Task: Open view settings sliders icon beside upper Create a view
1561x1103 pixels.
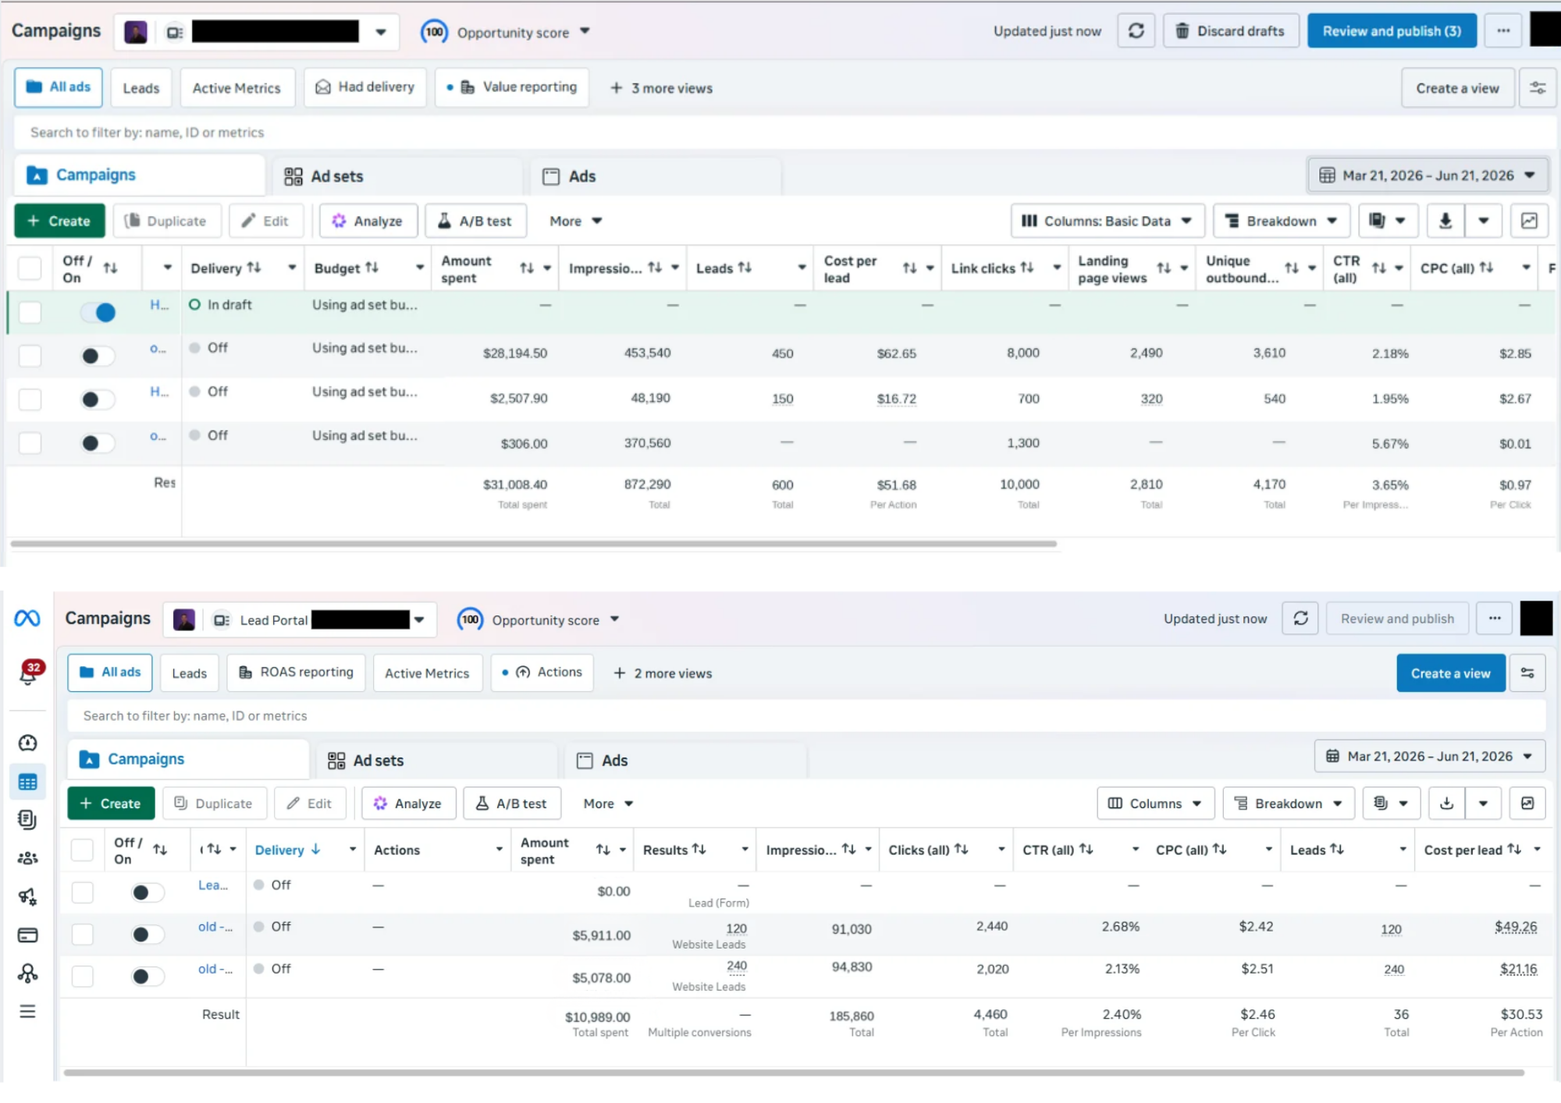Action: [x=1538, y=88]
